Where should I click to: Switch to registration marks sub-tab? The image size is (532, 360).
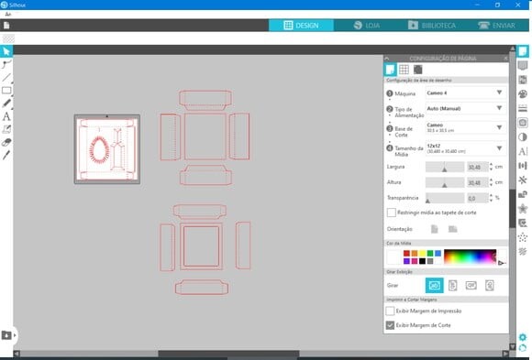[x=417, y=70]
